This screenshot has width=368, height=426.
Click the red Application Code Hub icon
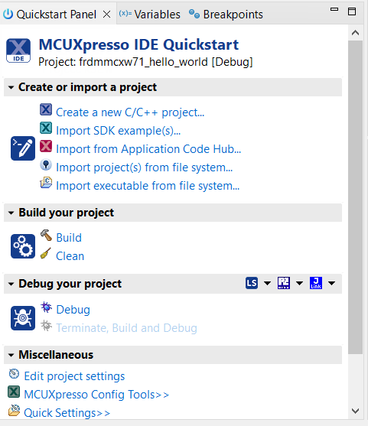pos(46,146)
